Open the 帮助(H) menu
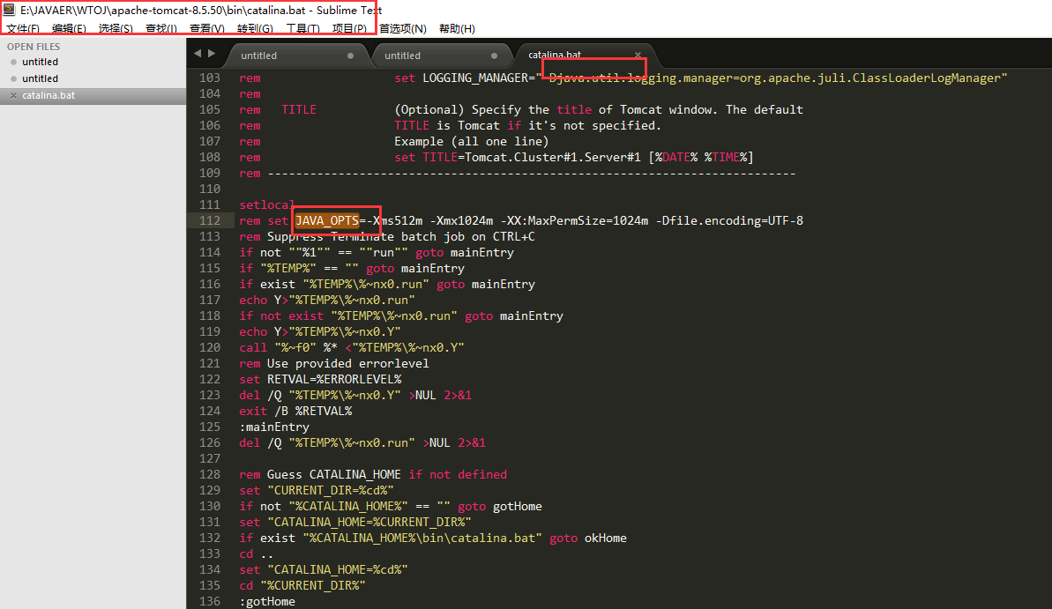The height and width of the screenshot is (609, 1052). [x=457, y=28]
